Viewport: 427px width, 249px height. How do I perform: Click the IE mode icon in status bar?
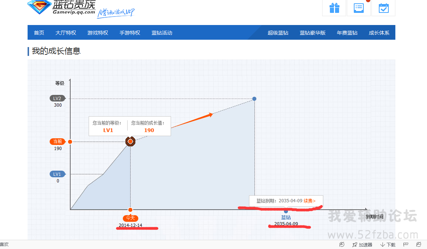[419, 245]
